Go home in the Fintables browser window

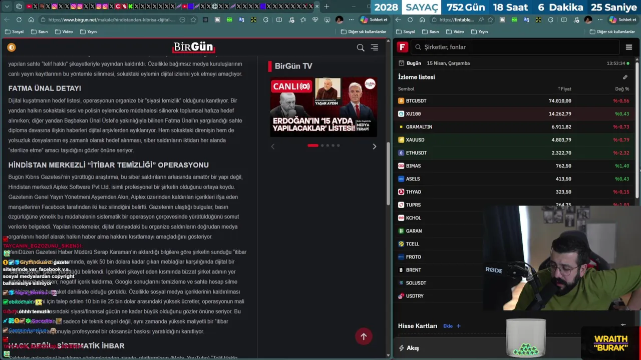(x=422, y=20)
